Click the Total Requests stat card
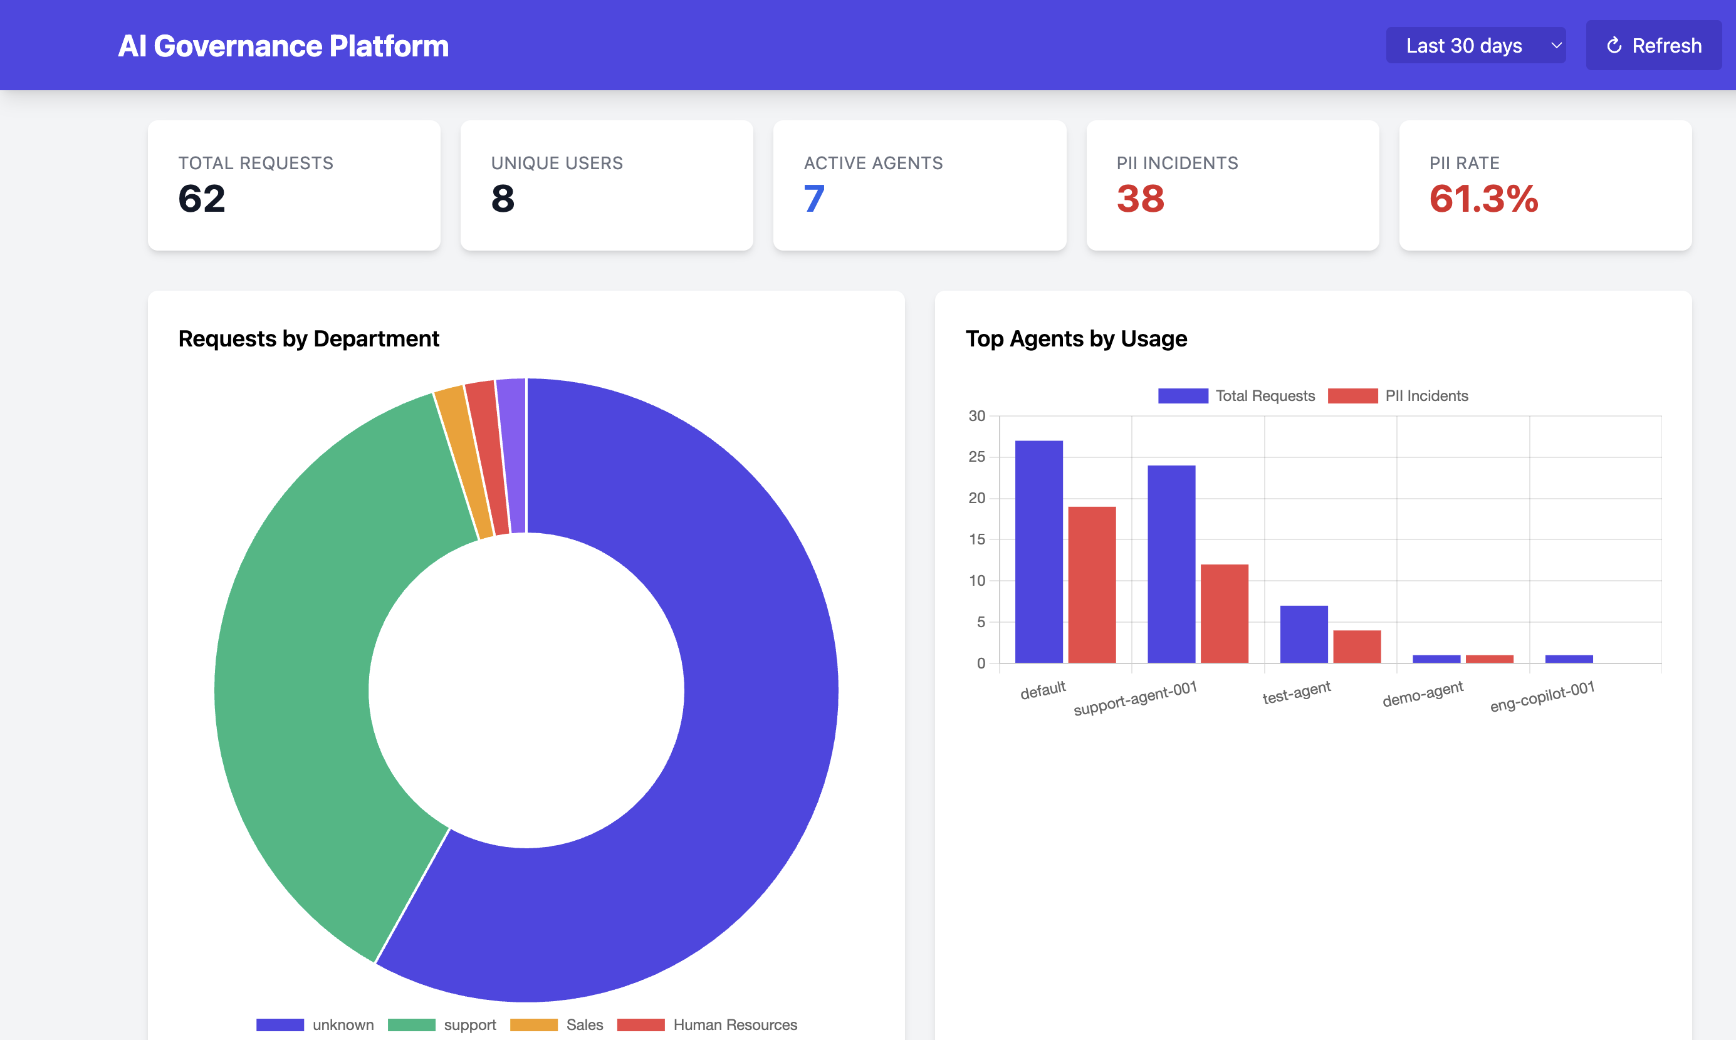 point(295,185)
